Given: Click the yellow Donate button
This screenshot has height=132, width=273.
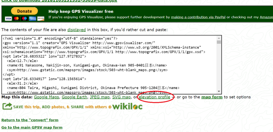Looking at the screenshot, I should [24, 11].
